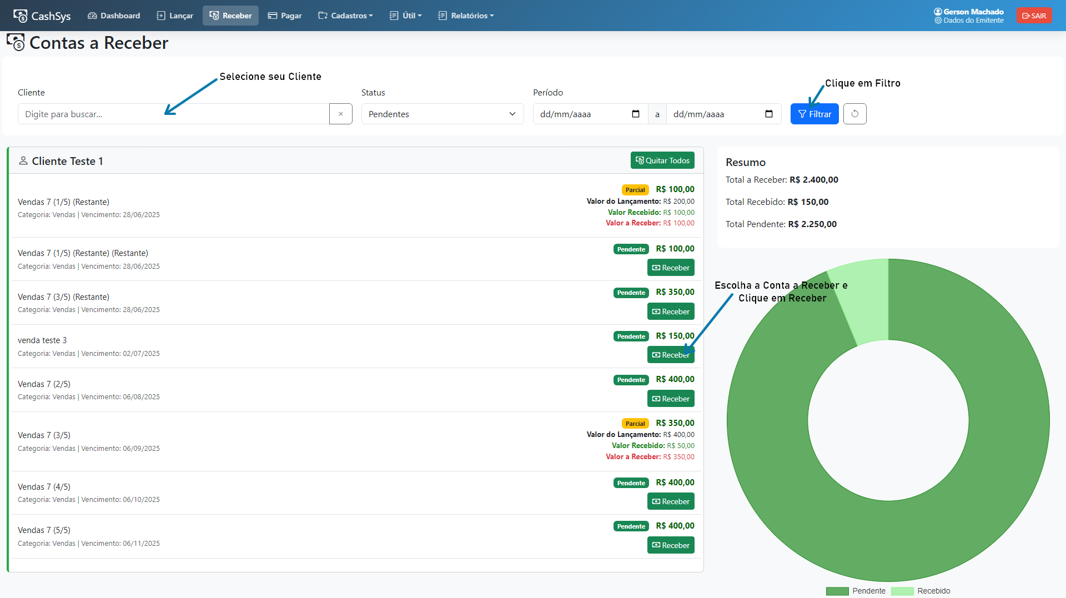Open the Status dropdown showing Pendentes
This screenshot has height=598, width=1066.
pos(442,114)
